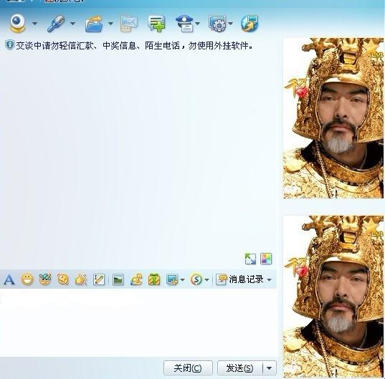Toggle the expand chat area arrows icon
The height and width of the screenshot is (379, 385).
(250, 259)
